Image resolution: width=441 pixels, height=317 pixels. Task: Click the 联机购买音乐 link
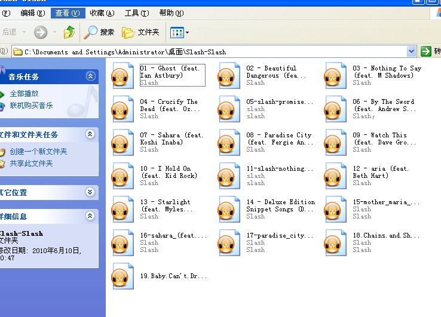coord(31,106)
